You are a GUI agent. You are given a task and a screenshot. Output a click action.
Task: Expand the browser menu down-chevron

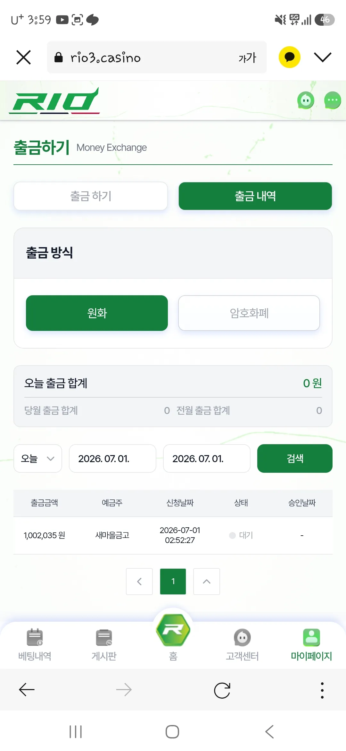322,57
